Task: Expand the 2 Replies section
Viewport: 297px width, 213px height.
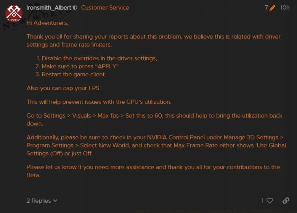Action: 39,200
